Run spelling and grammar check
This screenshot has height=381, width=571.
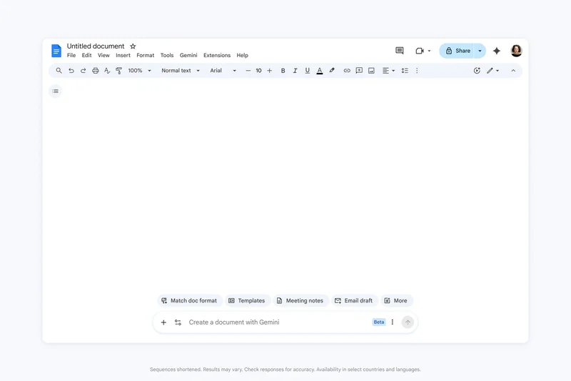coord(107,71)
